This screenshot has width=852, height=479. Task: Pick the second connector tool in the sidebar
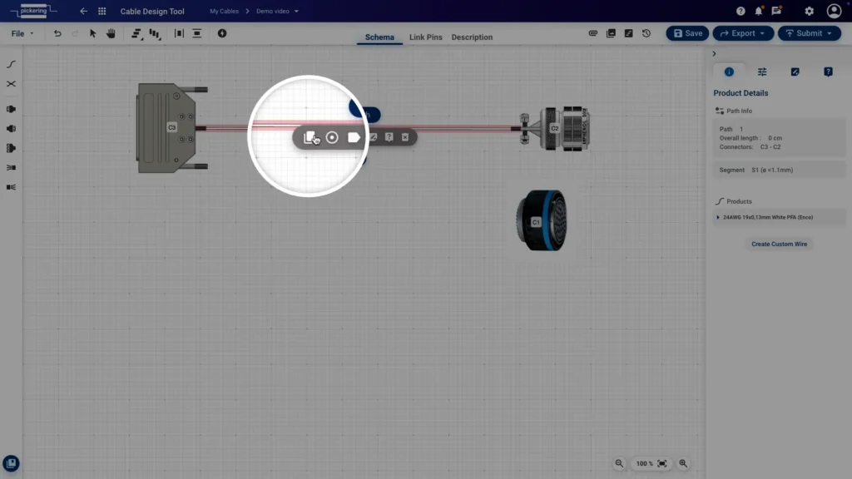(x=11, y=129)
